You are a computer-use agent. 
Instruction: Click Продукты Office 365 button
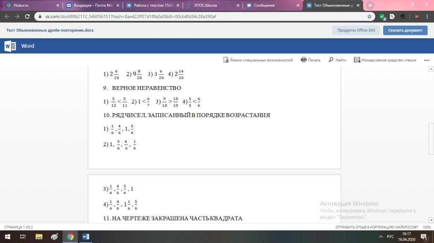tap(356, 30)
